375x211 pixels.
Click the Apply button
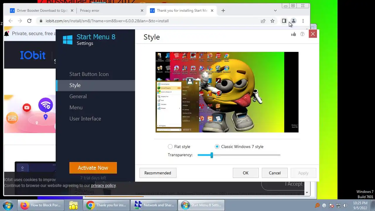pos(303,173)
